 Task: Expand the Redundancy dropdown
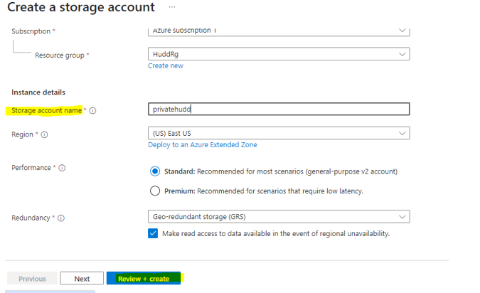(x=277, y=217)
